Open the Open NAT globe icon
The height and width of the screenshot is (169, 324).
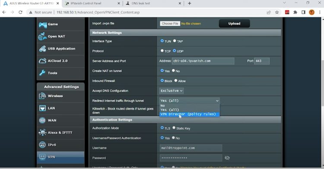(42, 37)
